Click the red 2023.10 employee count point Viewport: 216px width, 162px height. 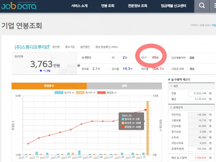(146, 110)
